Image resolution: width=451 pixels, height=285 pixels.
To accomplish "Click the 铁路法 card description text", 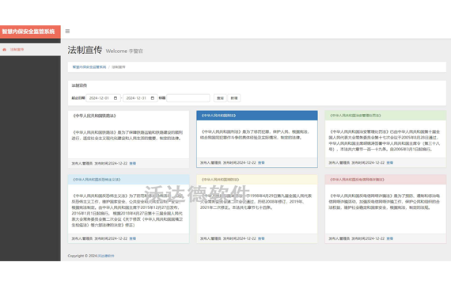I will [x=127, y=135].
